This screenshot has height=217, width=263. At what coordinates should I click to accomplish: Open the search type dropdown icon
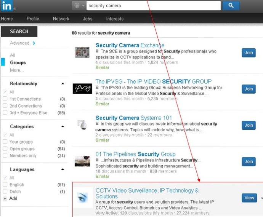(79, 6)
